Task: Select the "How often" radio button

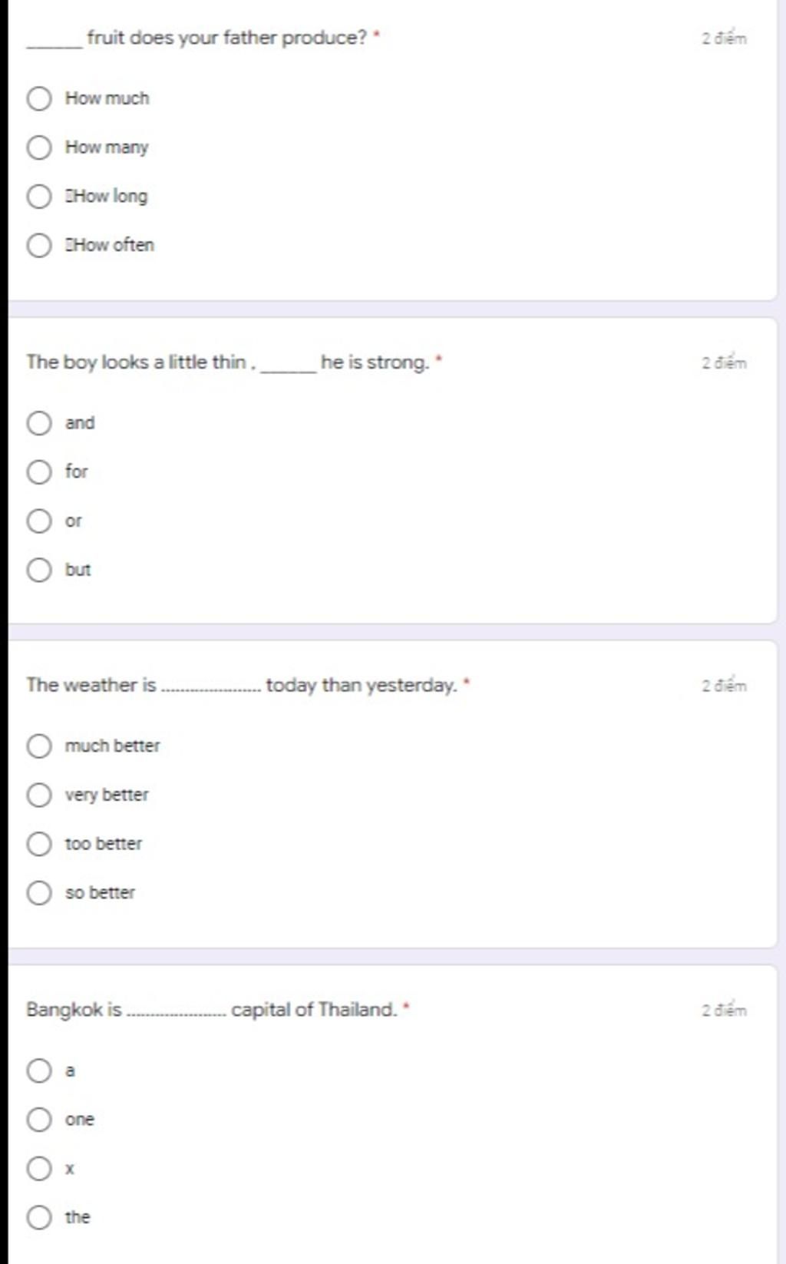Action: click(39, 245)
